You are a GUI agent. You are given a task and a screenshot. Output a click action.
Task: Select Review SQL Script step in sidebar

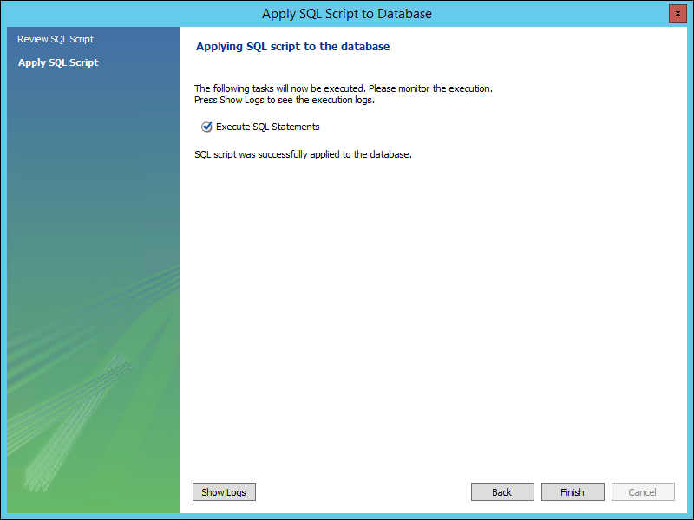tap(56, 39)
